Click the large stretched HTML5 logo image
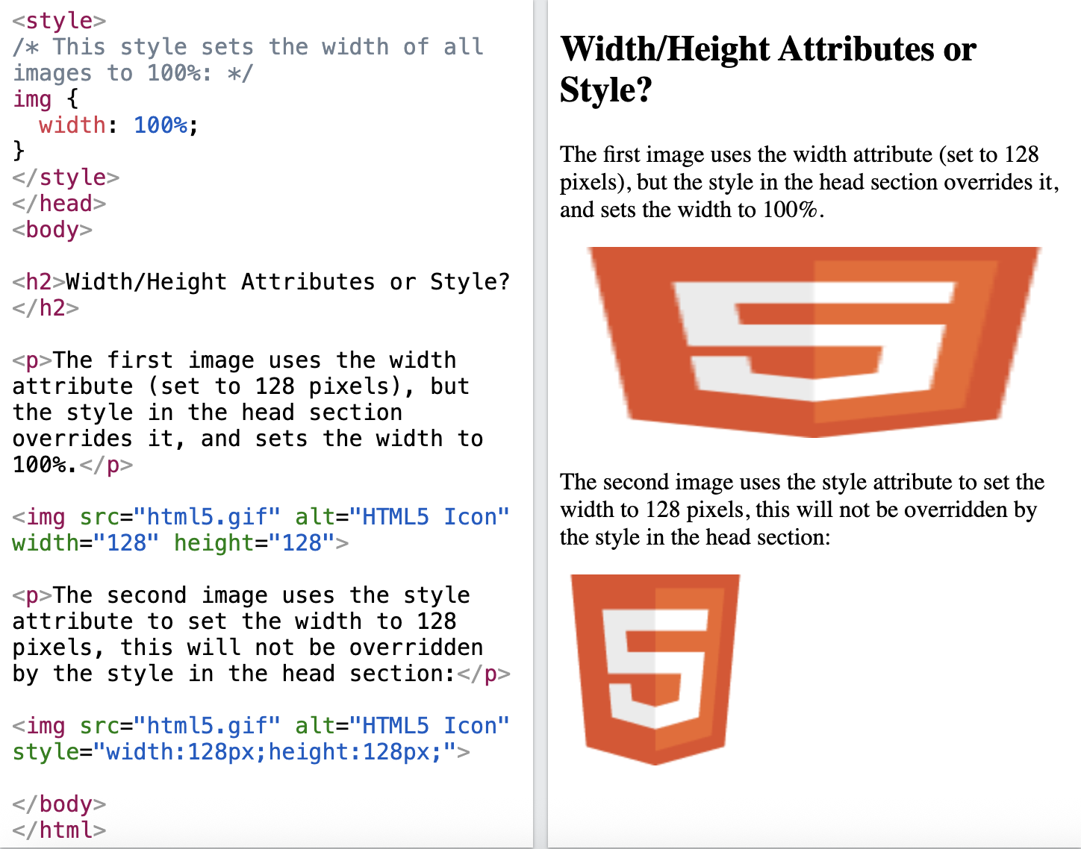Image resolution: width=1081 pixels, height=849 pixels. 814,342
